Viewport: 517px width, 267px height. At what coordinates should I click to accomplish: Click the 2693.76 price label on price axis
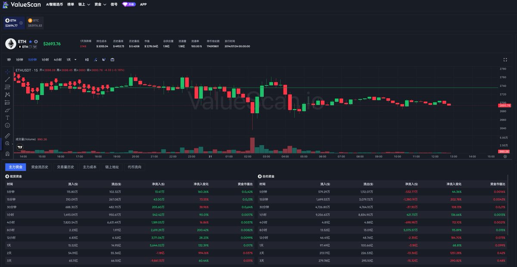coord(505,105)
